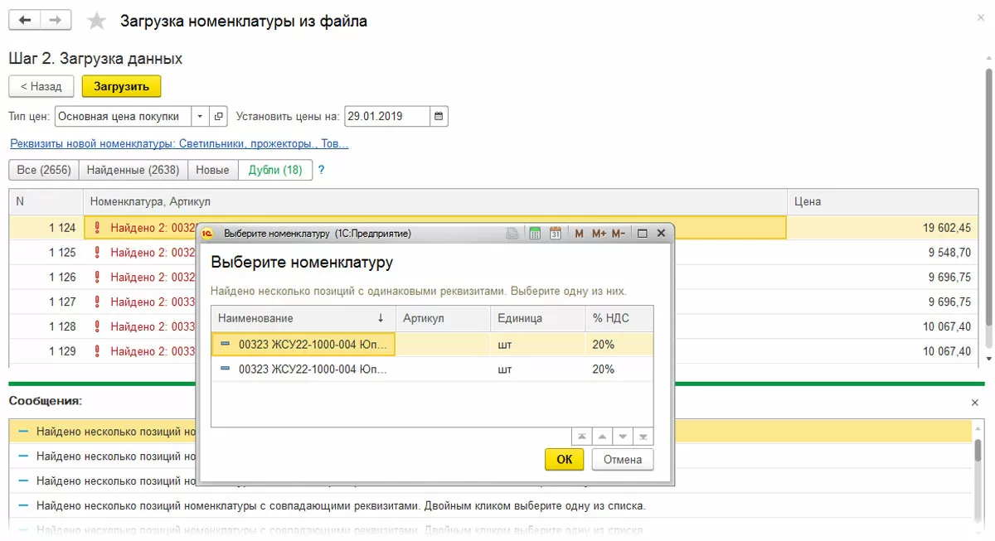The width and height of the screenshot is (995, 541).
Task: Switch to the Новые tab
Action: pyautogui.click(x=212, y=170)
